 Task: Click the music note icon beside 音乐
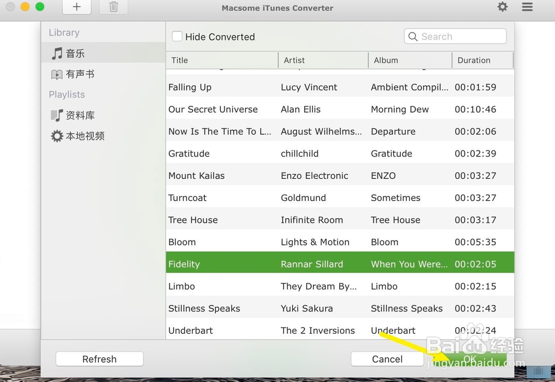pos(57,53)
